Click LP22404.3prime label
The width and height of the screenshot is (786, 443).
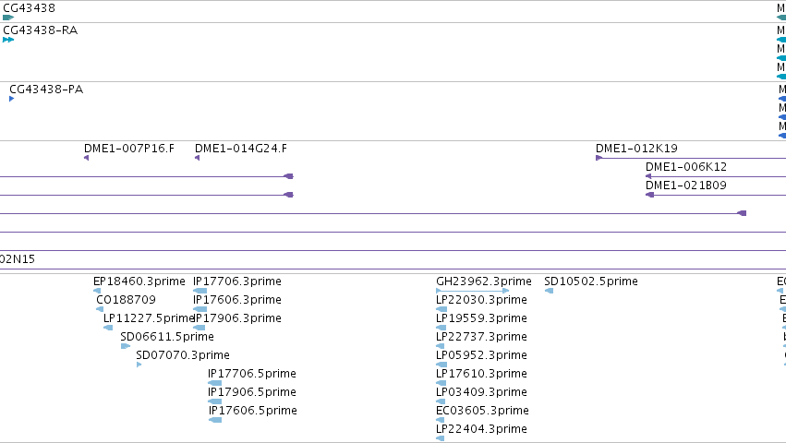click(x=482, y=429)
